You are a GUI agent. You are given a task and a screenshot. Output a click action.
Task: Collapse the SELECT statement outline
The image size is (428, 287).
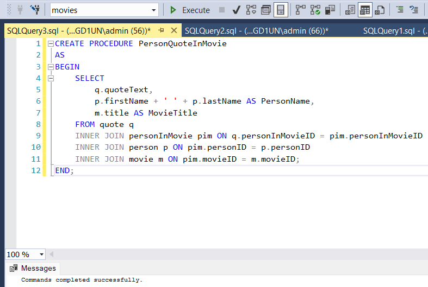pos(51,79)
